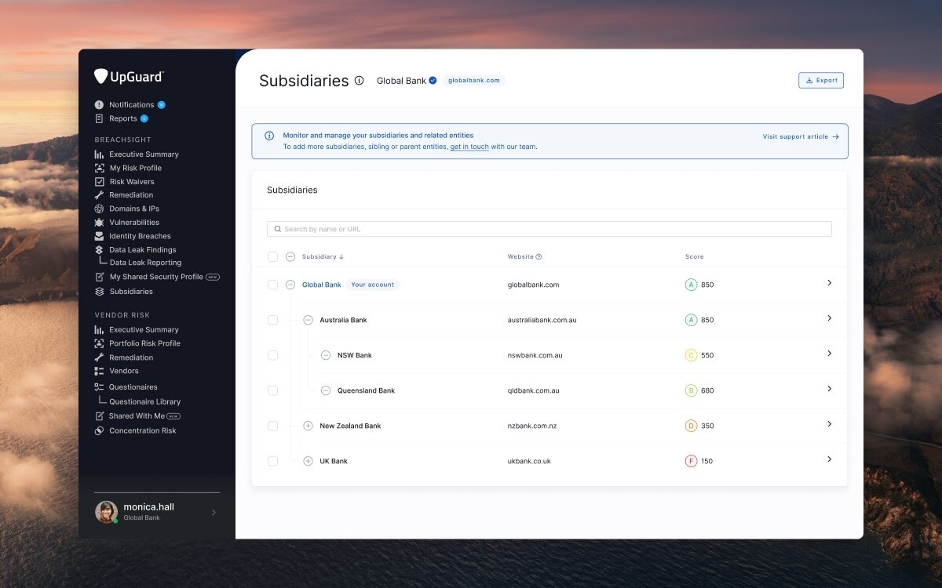Screen dimensions: 942x588
Task: Click Vendor Risk Executive Summary chart icon
Action: click(x=99, y=330)
